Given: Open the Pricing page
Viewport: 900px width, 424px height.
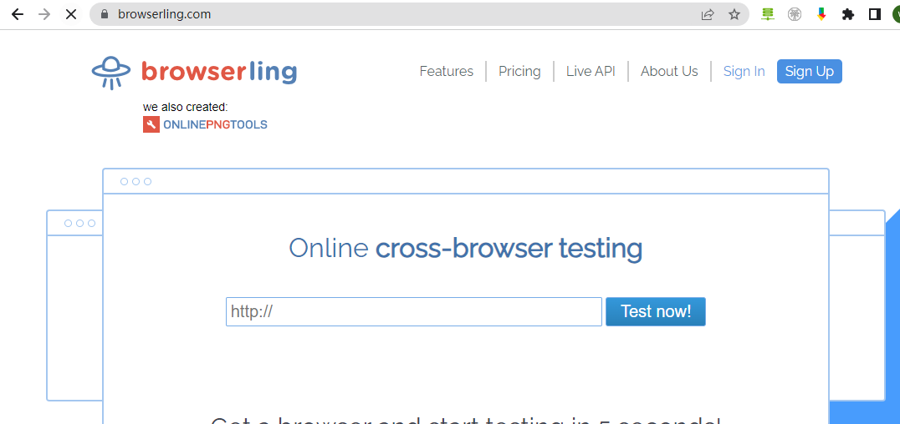Looking at the screenshot, I should pyautogui.click(x=519, y=71).
